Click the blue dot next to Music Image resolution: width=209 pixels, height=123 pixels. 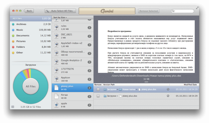pyautogui.click(x=13, y=30)
